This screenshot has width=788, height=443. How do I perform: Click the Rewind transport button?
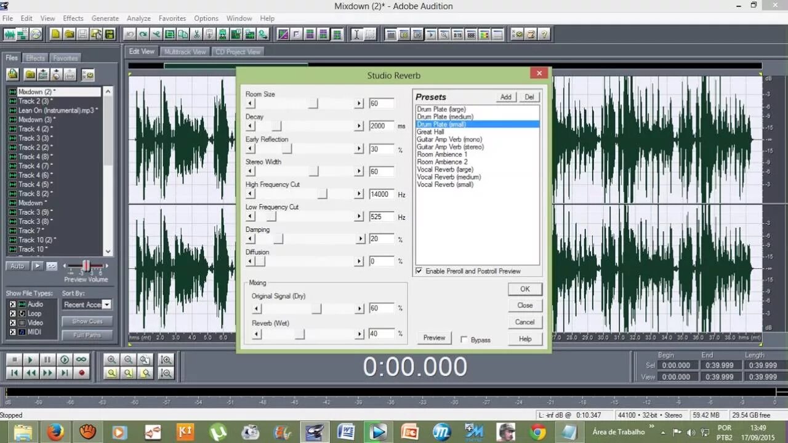[30, 373]
